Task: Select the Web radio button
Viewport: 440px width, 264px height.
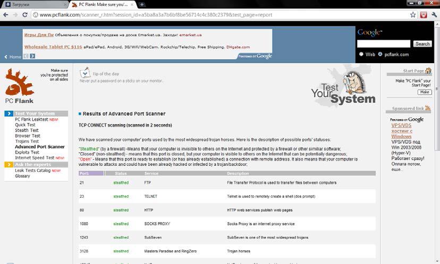Action: coord(361,54)
